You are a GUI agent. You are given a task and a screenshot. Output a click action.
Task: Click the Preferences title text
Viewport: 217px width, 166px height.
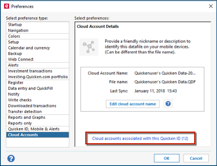point(22,6)
